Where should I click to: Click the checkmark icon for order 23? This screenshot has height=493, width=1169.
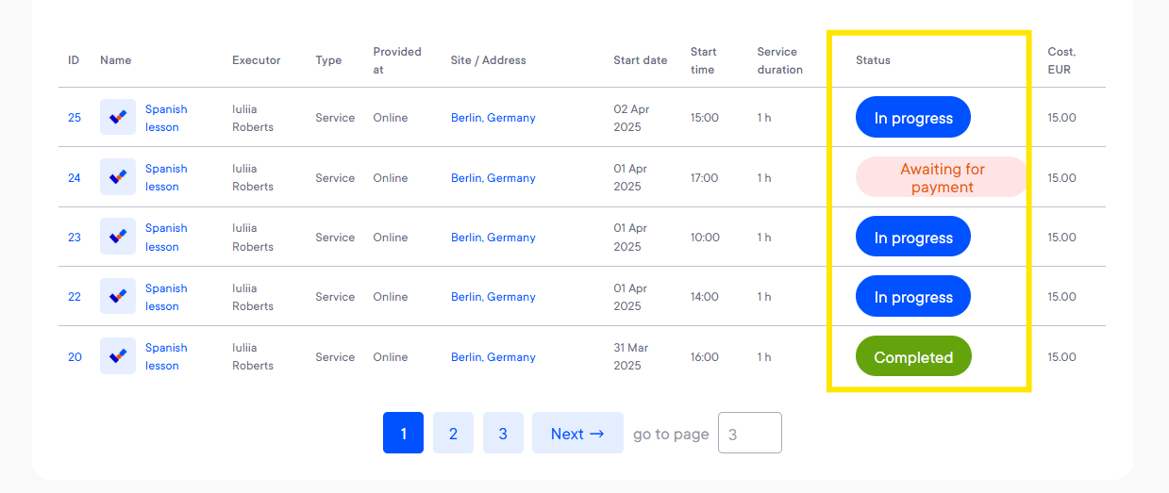point(118,237)
